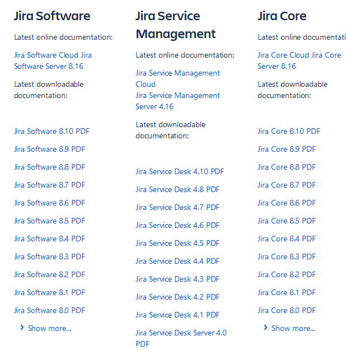Download Jira Core 8.5 PDF
The height and width of the screenshot is (350, 346).
pos(287,221)
